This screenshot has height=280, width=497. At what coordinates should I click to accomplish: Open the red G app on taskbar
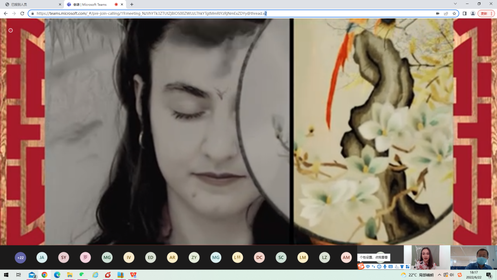tap(108, 275)
